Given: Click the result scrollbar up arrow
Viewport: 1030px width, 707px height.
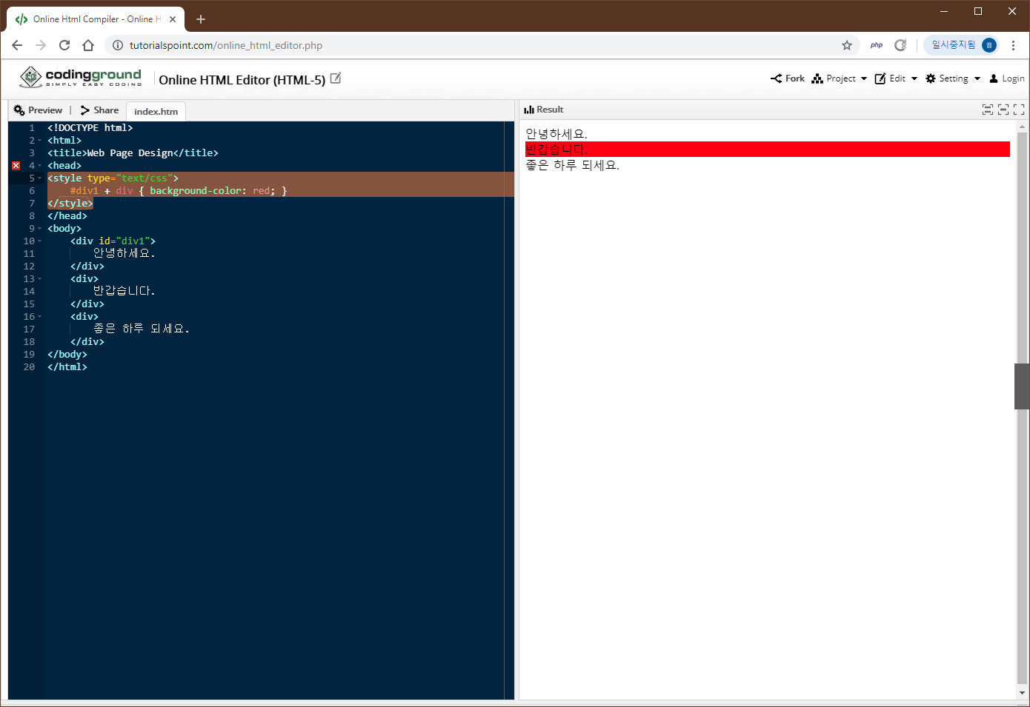Looking at the screenshot, I should coord(1022,127).
